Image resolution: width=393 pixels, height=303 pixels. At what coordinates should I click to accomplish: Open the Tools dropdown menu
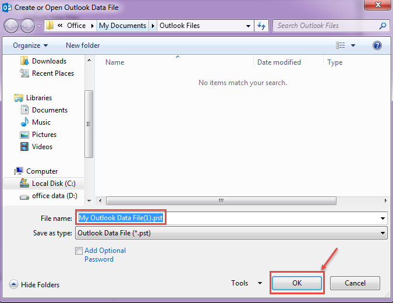point(247,283)
